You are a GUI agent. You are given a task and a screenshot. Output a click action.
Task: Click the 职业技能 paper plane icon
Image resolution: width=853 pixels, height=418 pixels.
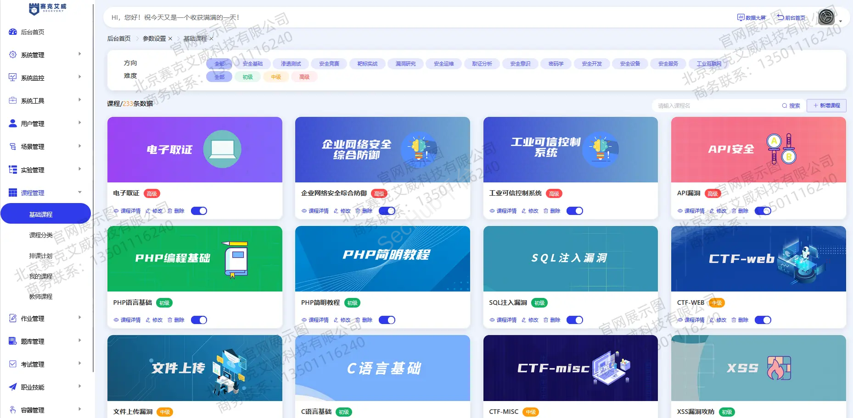tap(13, 387)
